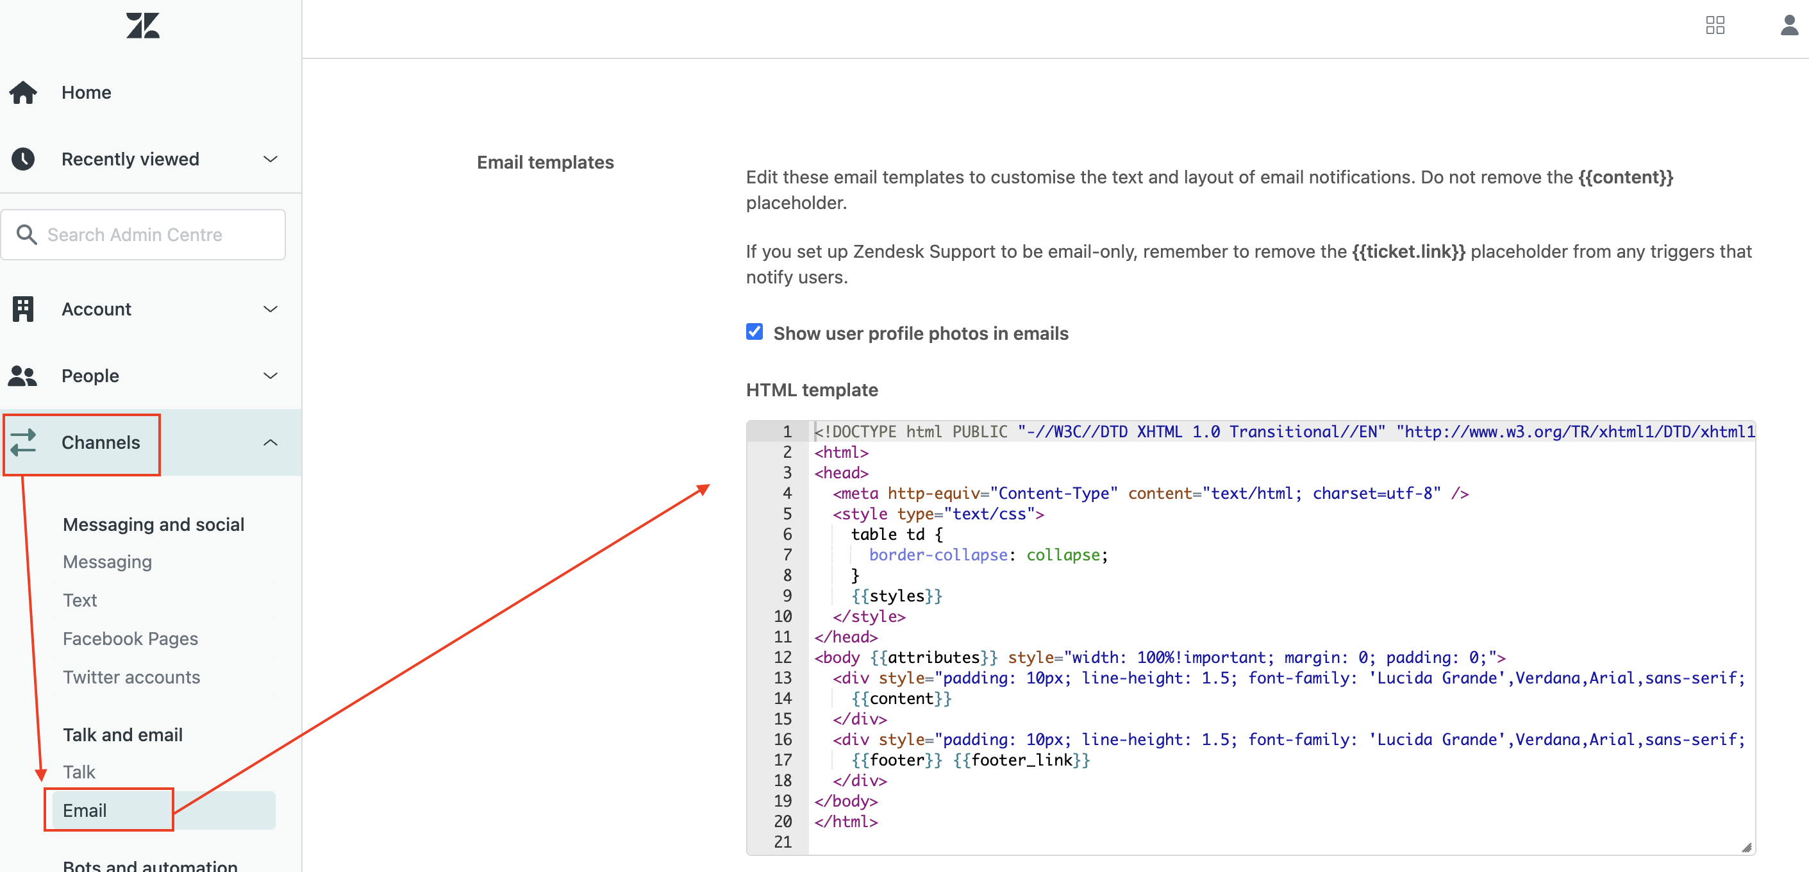
Task: Open the Recently viewed menu item
Action: 131,159
